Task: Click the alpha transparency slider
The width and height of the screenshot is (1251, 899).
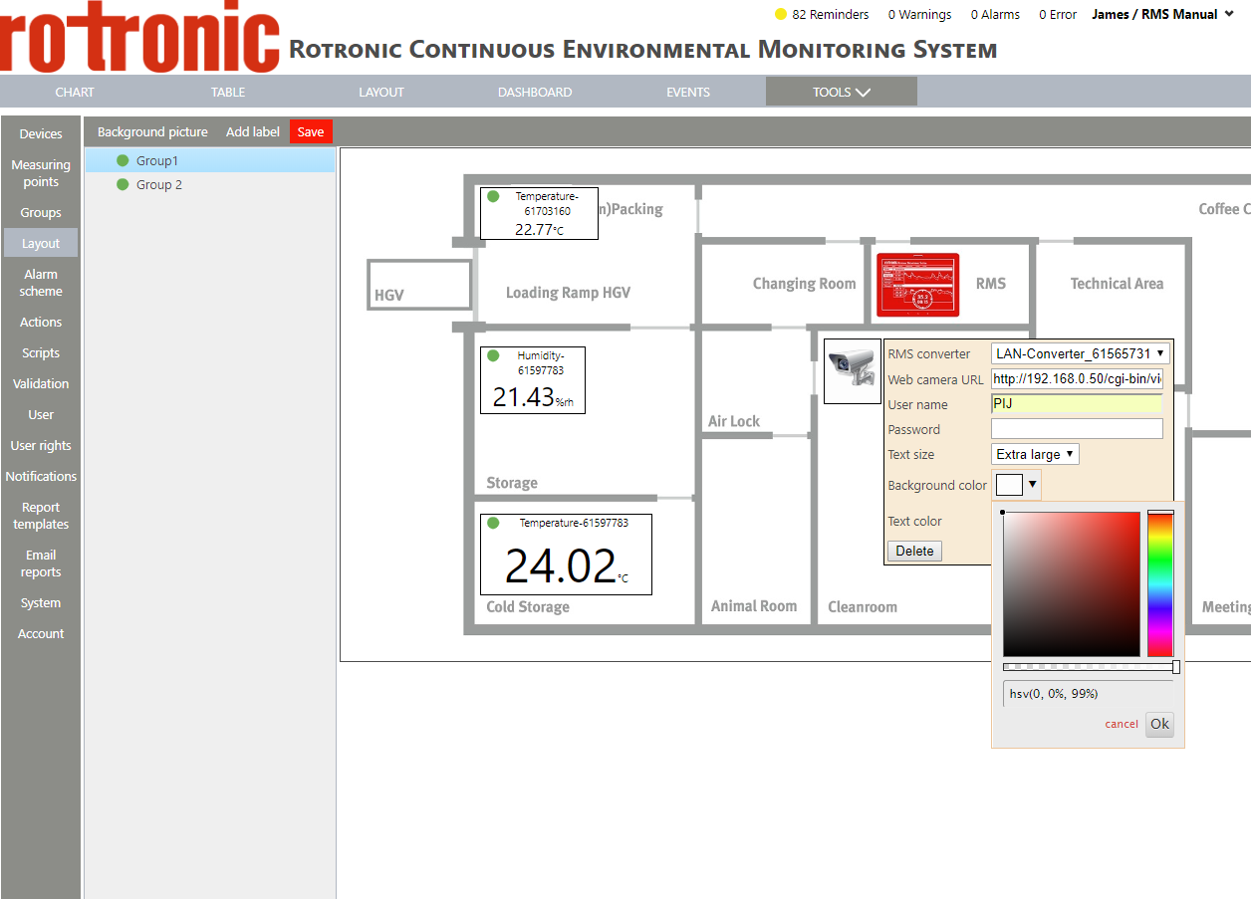Action: click(1091, 667)
